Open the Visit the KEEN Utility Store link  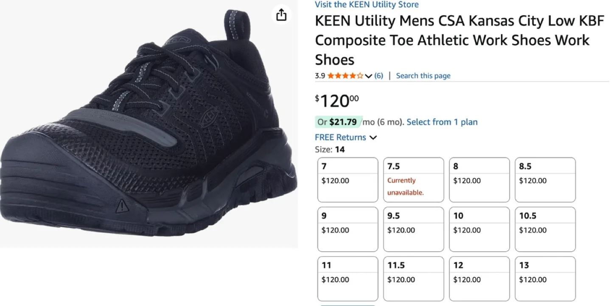(367, 5)
